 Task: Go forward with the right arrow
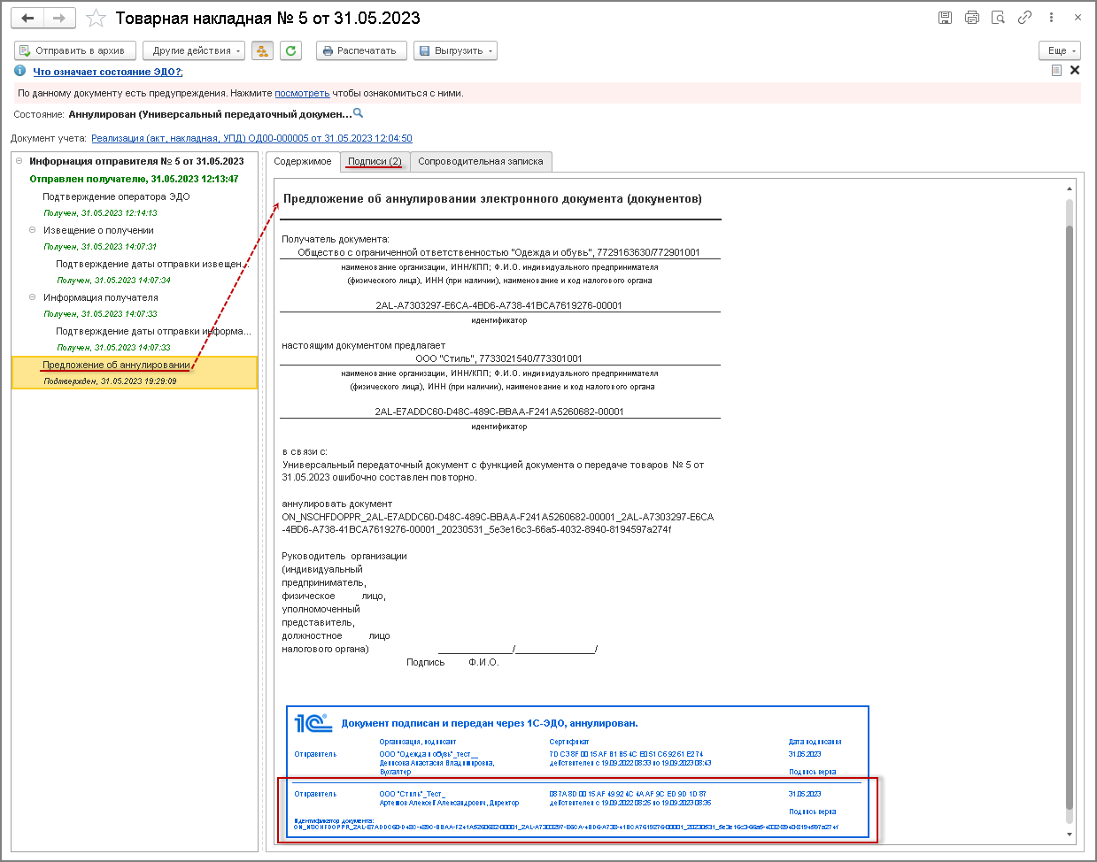click(59, 18)
